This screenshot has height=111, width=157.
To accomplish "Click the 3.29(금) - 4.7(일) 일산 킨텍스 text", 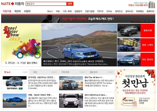I will click(21, 63).
